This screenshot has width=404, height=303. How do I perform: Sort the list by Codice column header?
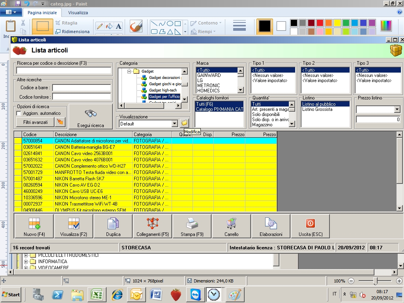(37, 135)
